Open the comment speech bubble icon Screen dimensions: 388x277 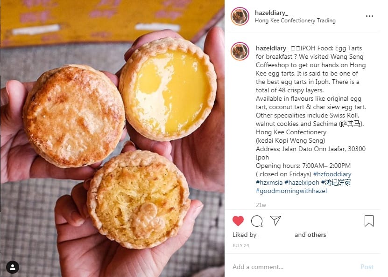point(257,221)
